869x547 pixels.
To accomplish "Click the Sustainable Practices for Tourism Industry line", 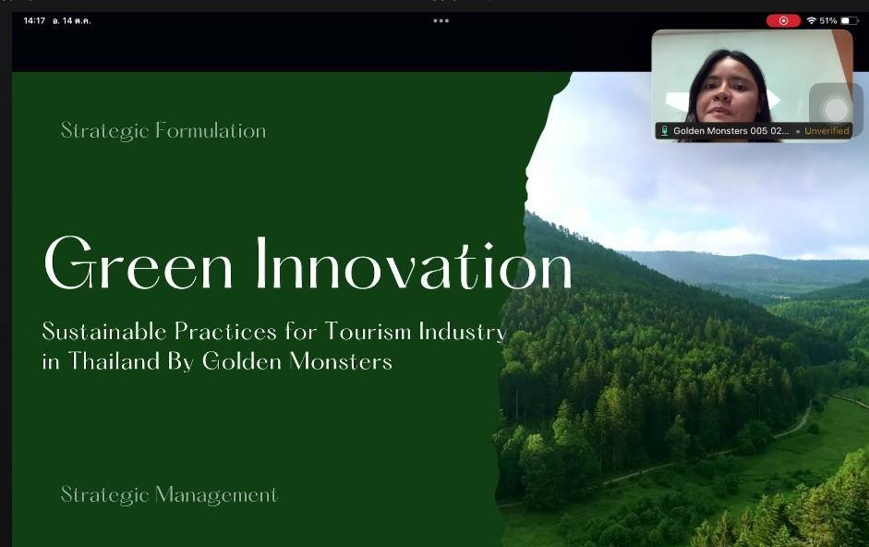I will (274, 331).
